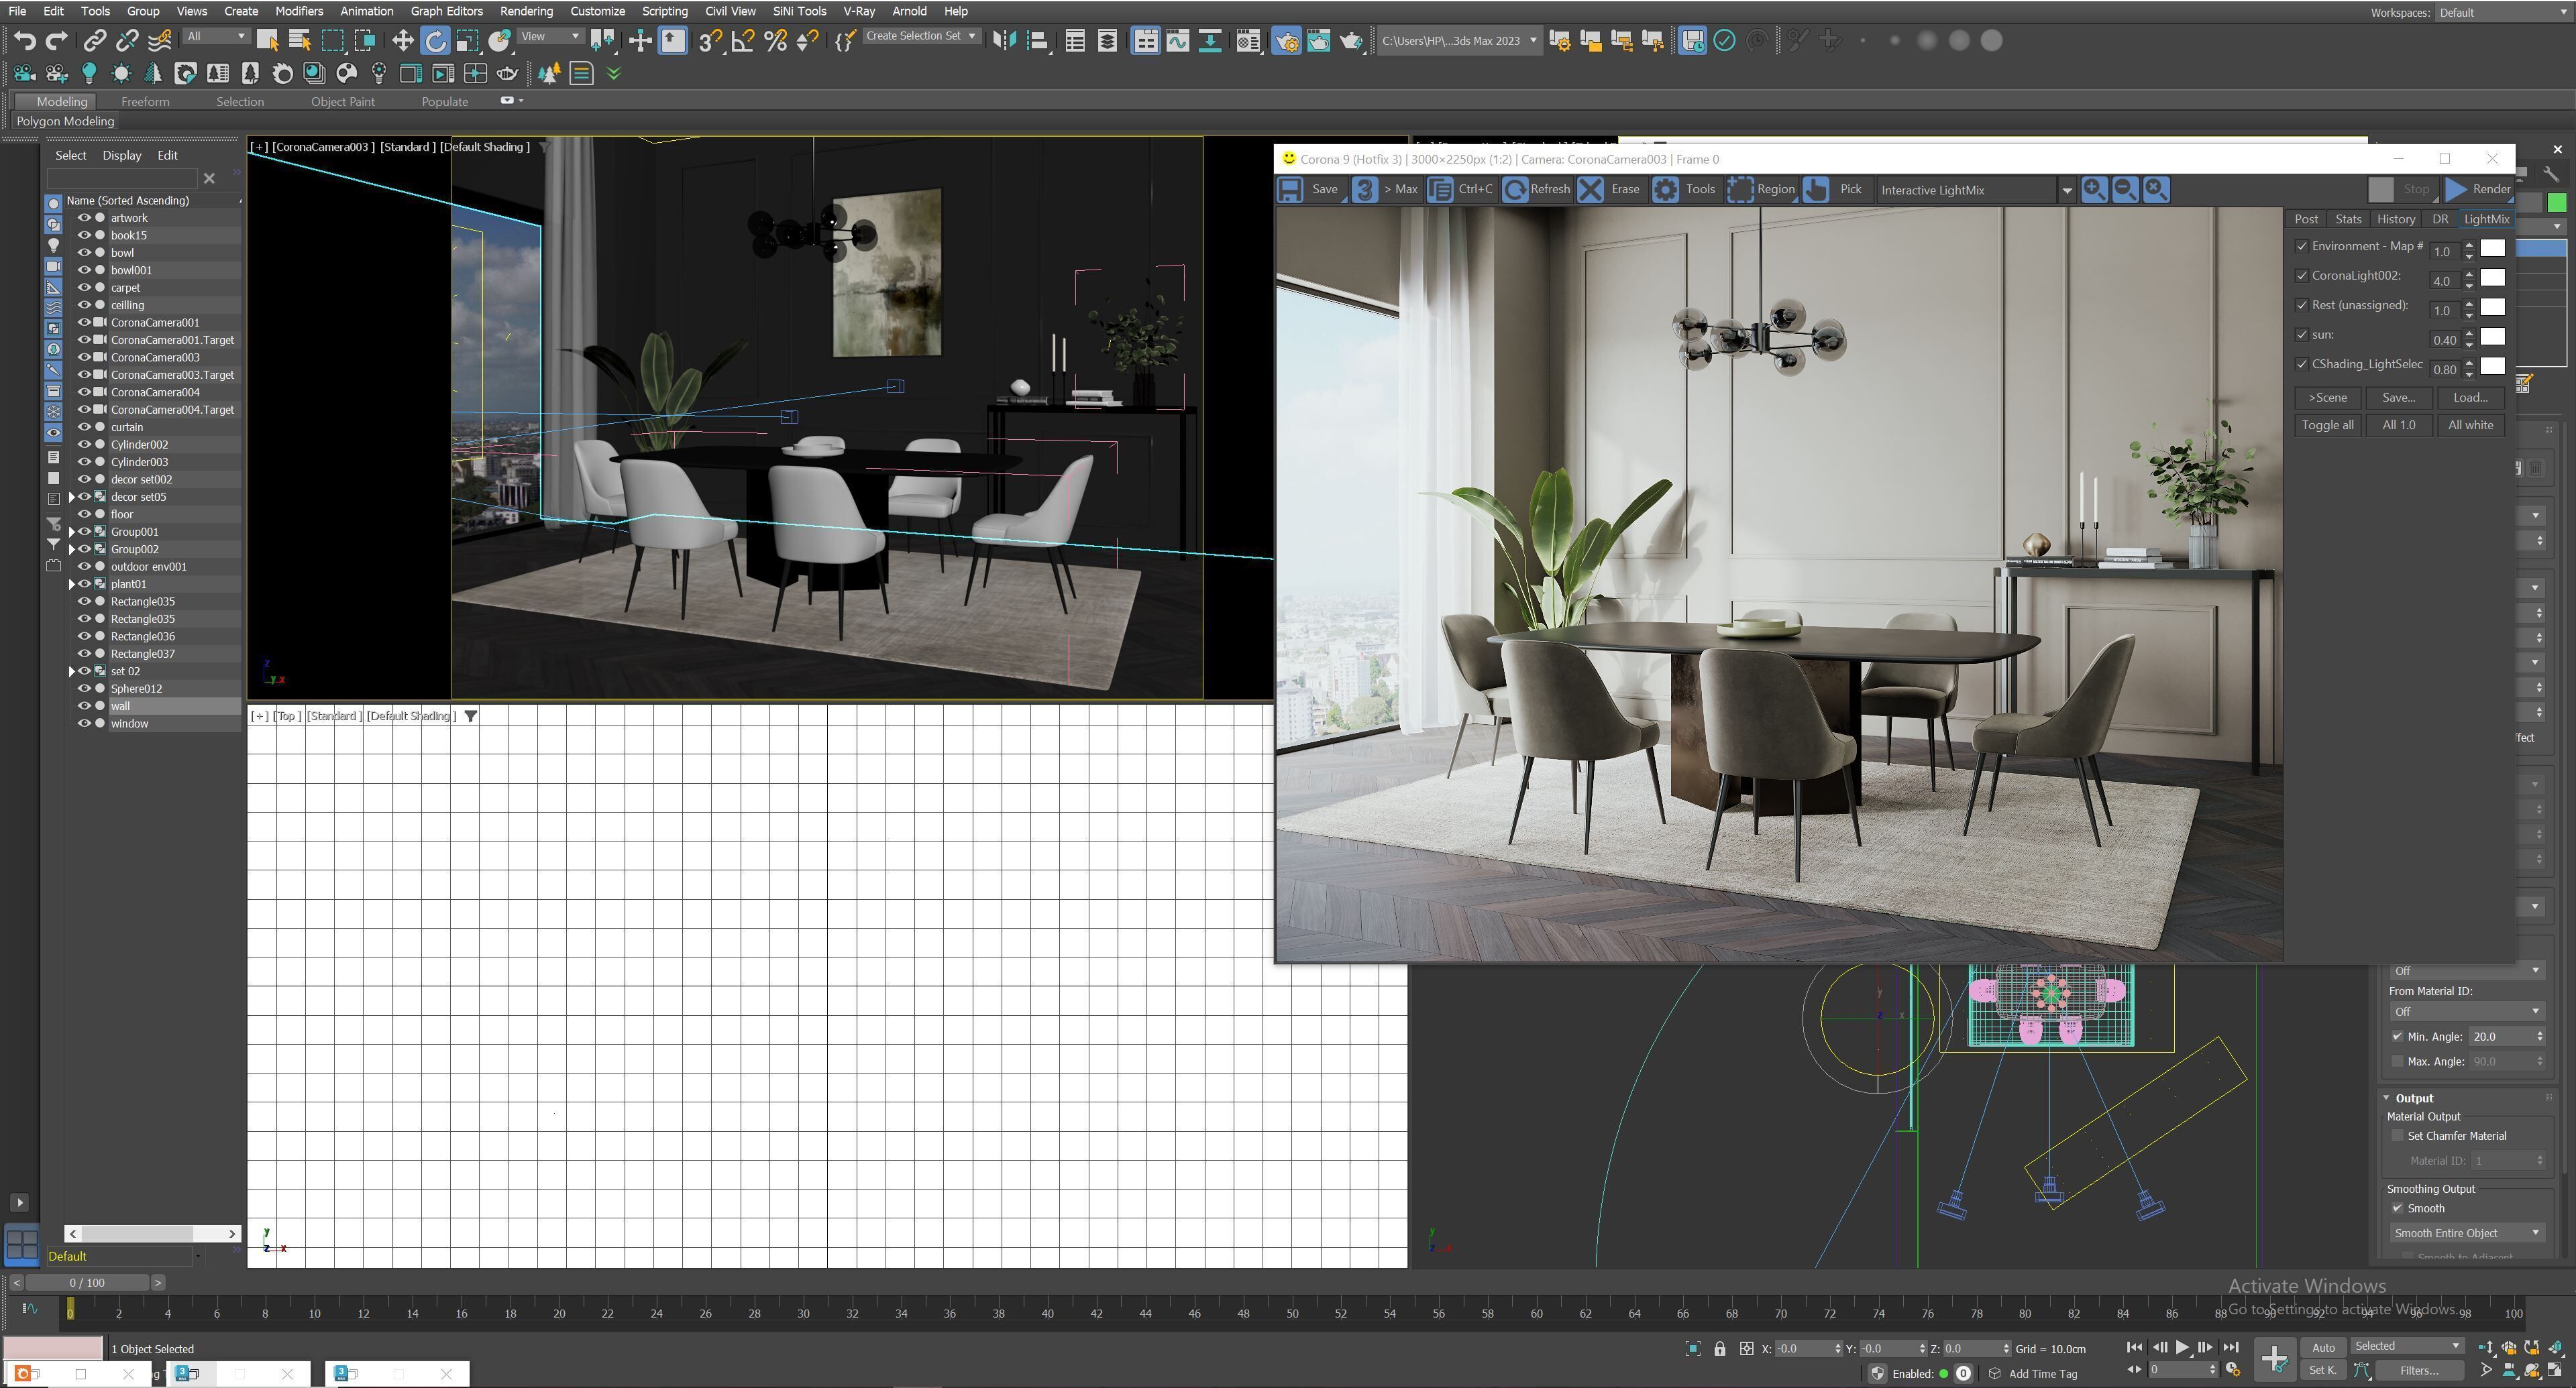The height and width of the screenshot is (1388, 2576).
Task: Switch to the Freeform ribbon tab
Action: 145,102
